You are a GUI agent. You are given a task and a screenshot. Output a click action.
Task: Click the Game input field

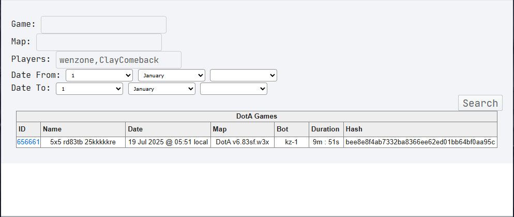(x=103, y=25)
